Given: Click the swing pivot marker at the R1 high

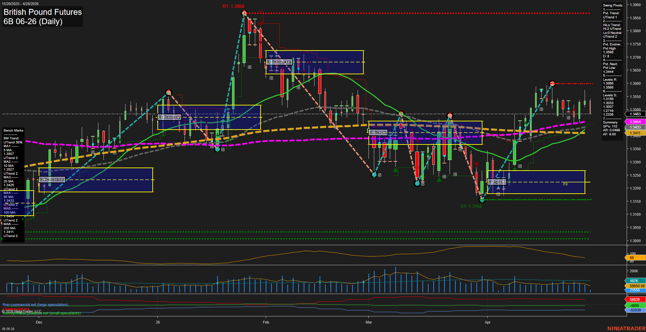Looking at the screenshot, I should tap(244, 13).
